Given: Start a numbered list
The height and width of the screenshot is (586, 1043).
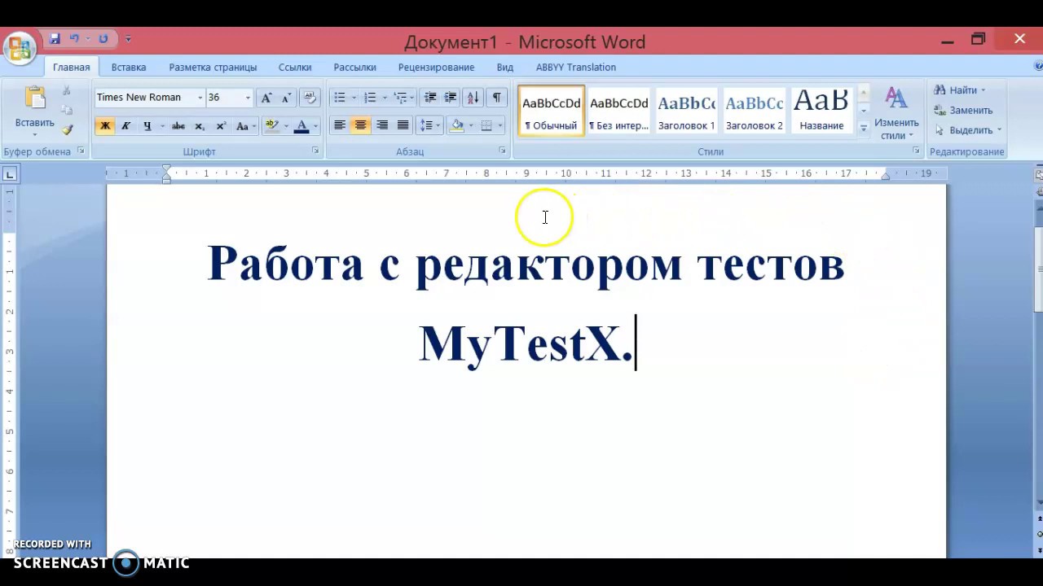Looking at the screenshot, I should coord(370,98).
